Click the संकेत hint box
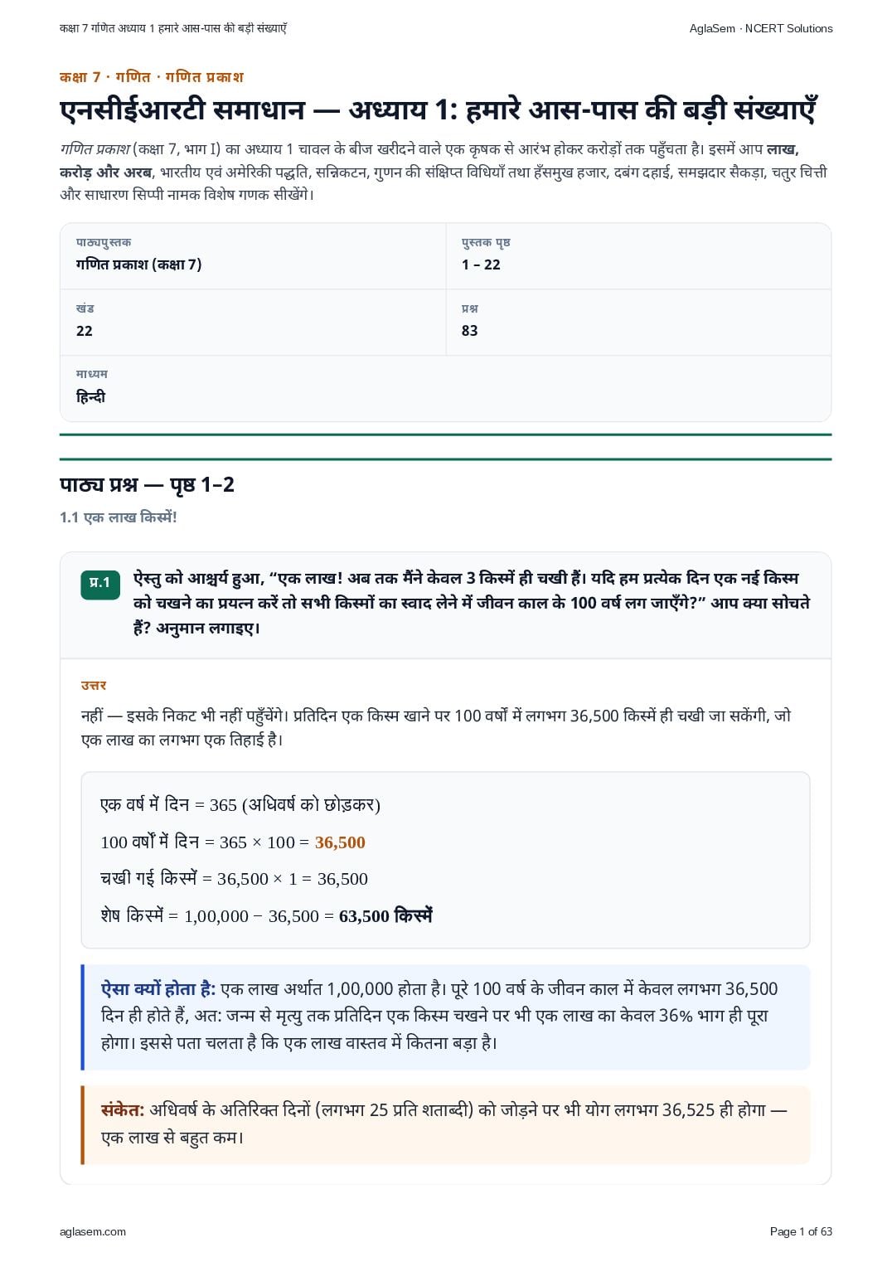Image resolution: width=892 pixels, height=1262 pixels. (445, 1124)
